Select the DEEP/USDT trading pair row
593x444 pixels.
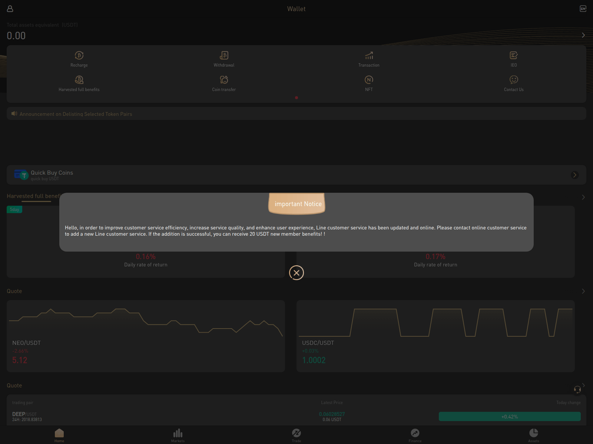coord(296,416)
